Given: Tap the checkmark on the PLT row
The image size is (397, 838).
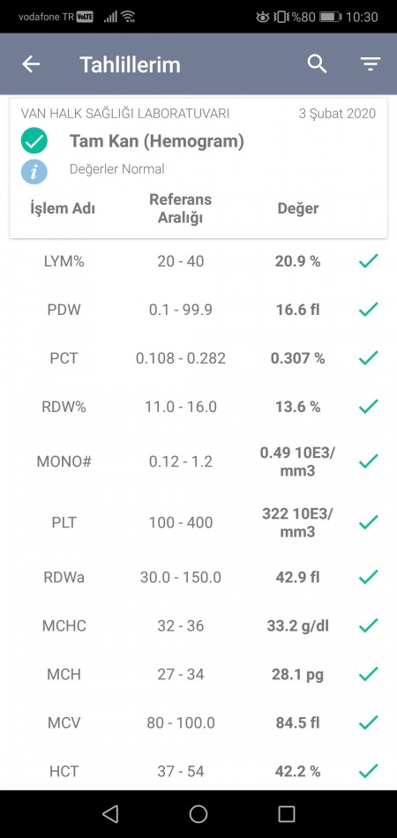Looking at the screenshot, I should click(368, 522).
